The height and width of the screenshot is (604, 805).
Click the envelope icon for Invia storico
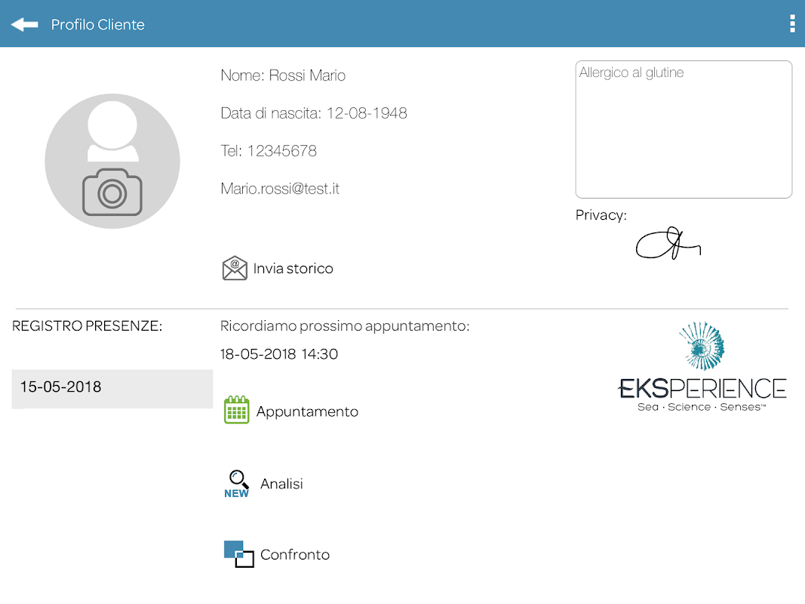[235, 268]
